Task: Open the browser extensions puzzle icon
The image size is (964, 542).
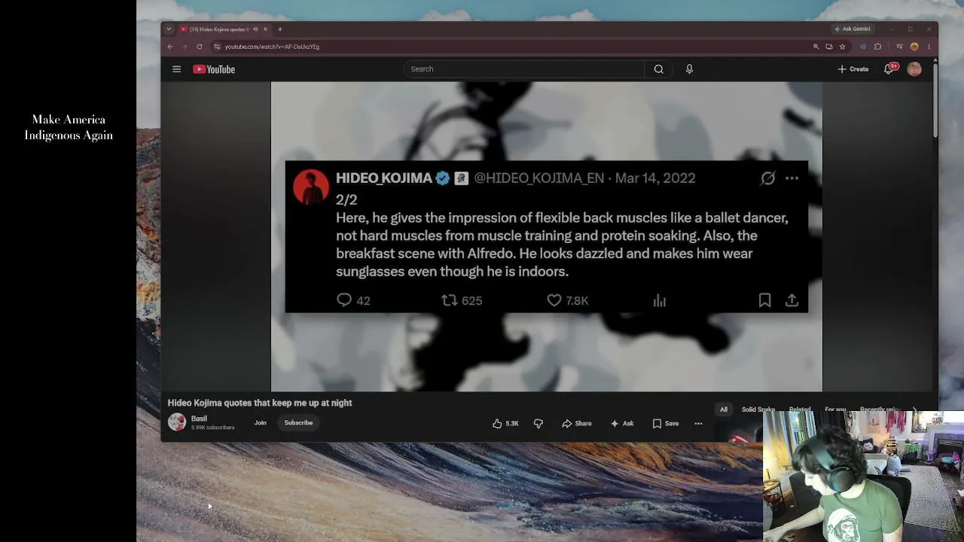Action: pos(877,47)
